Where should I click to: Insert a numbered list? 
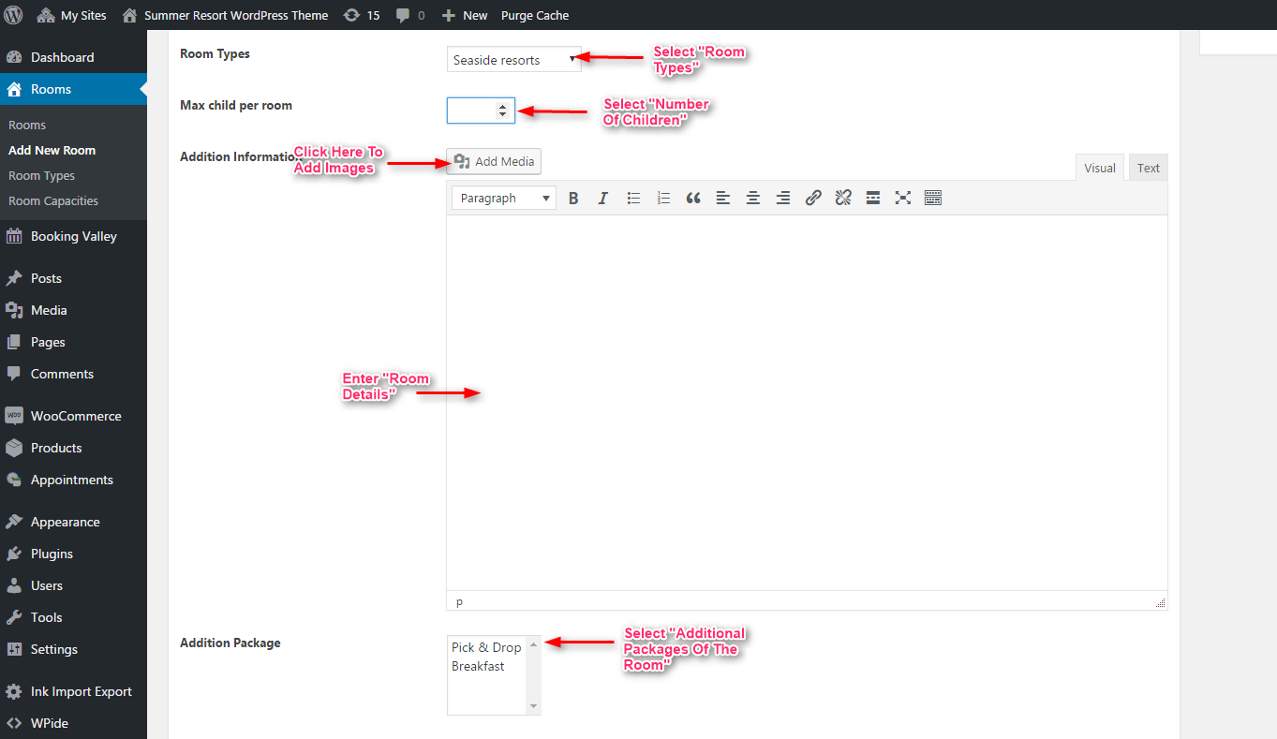663,198
